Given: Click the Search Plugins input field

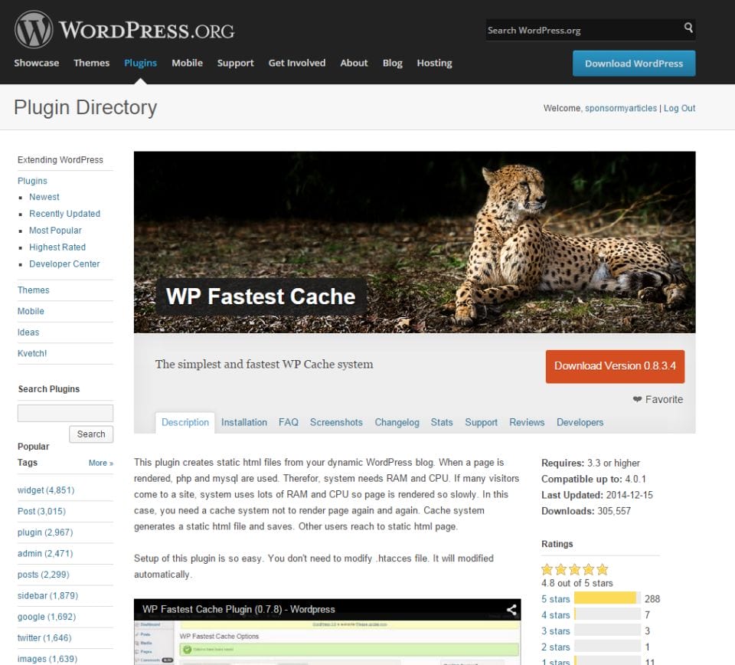Looking at the screenshot, I should pyautogui.click(x=64, y=412).
